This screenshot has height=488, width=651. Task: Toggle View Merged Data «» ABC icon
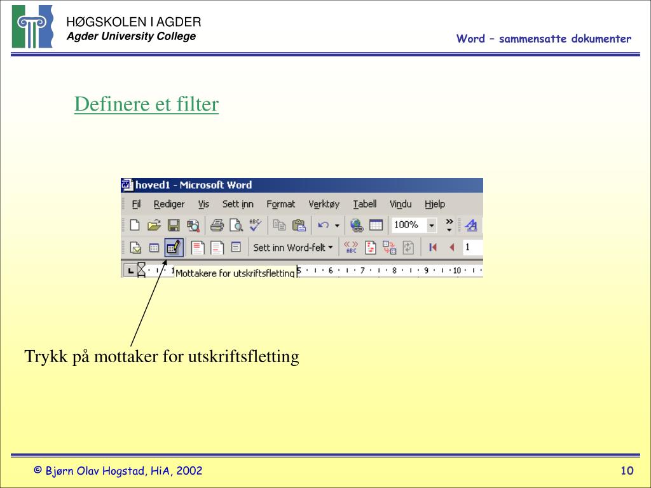tap(351, 248)
